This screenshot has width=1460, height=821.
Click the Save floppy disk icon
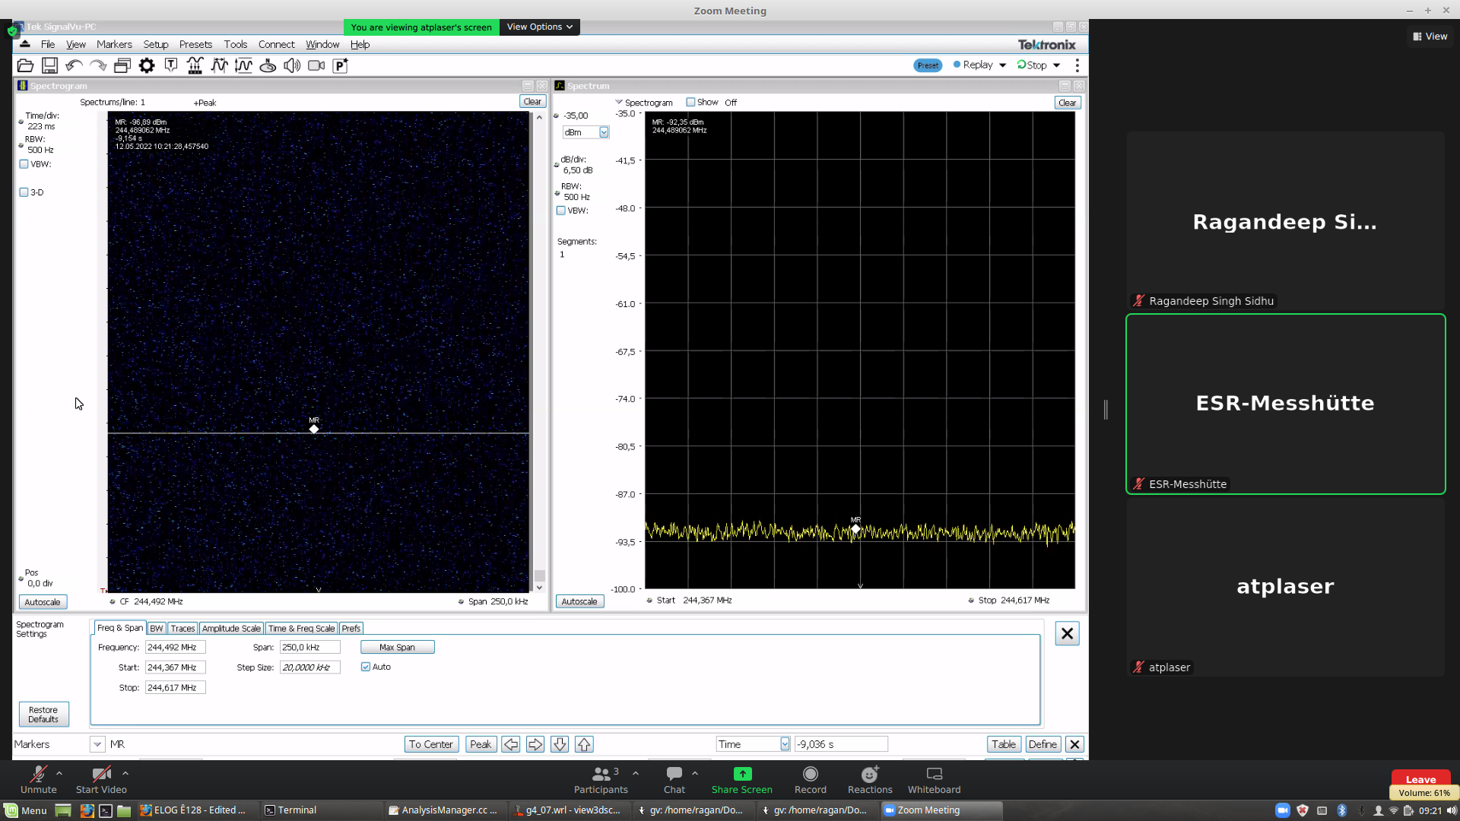pyautogui.click(x=49, y=65)
